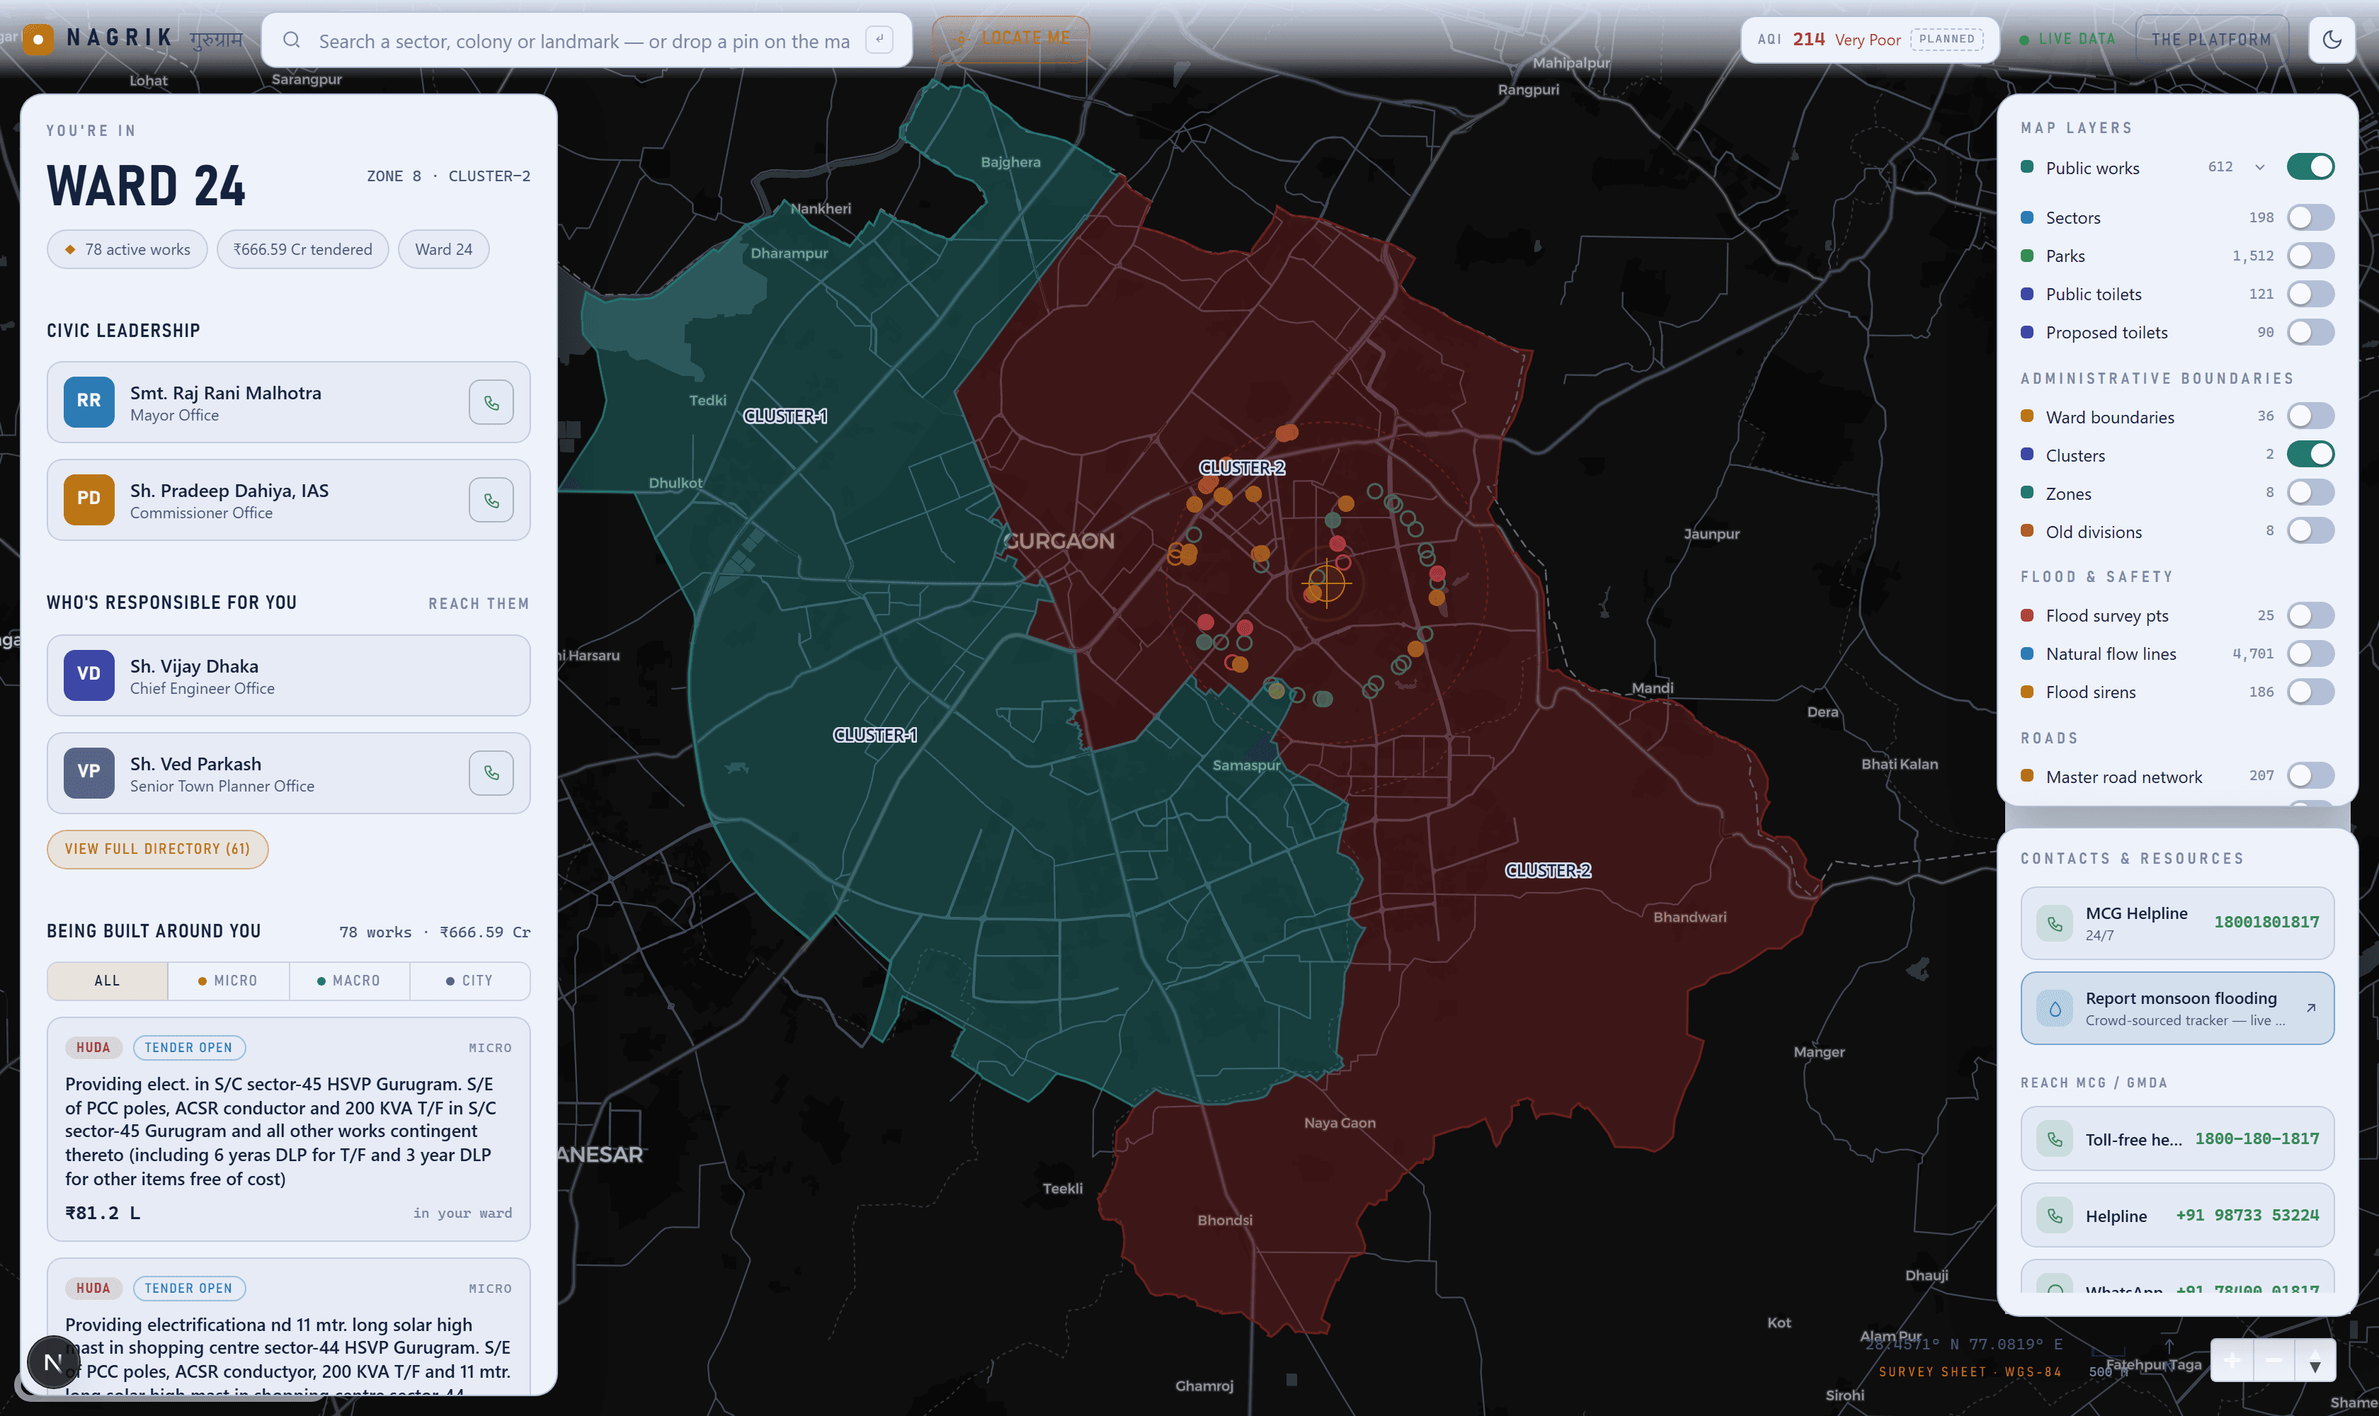Click REACH THEM link
2379x1416 pixels.
478,604
